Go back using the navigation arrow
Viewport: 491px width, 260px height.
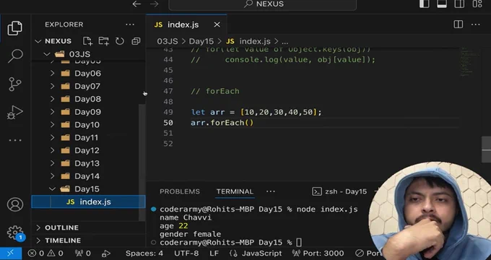point(136,4)
